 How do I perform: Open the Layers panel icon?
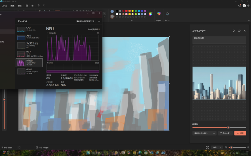click(167, 14)
